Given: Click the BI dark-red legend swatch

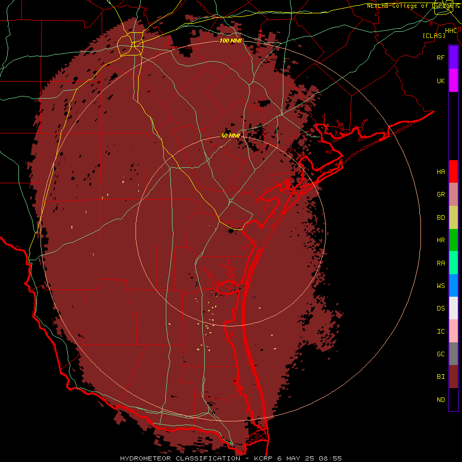Looking at the screenshot, I should pyautogui.click(x=453, y=377).
